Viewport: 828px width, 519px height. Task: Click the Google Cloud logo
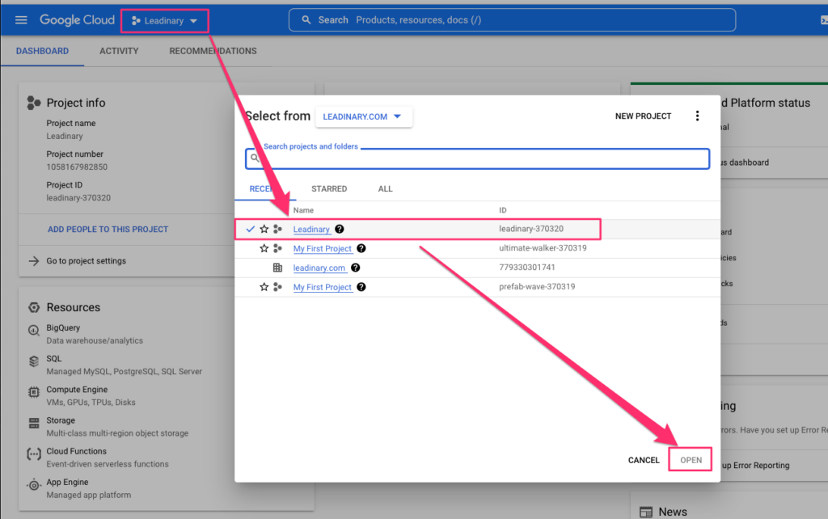point(77,20)
